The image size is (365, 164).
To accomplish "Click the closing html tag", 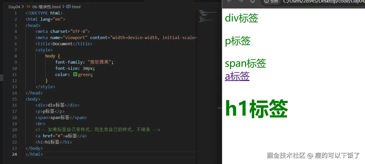I will click(x=34, y=154).
